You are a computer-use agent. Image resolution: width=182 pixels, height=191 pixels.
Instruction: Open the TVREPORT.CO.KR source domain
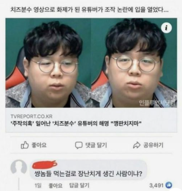(x=32, y=116)
